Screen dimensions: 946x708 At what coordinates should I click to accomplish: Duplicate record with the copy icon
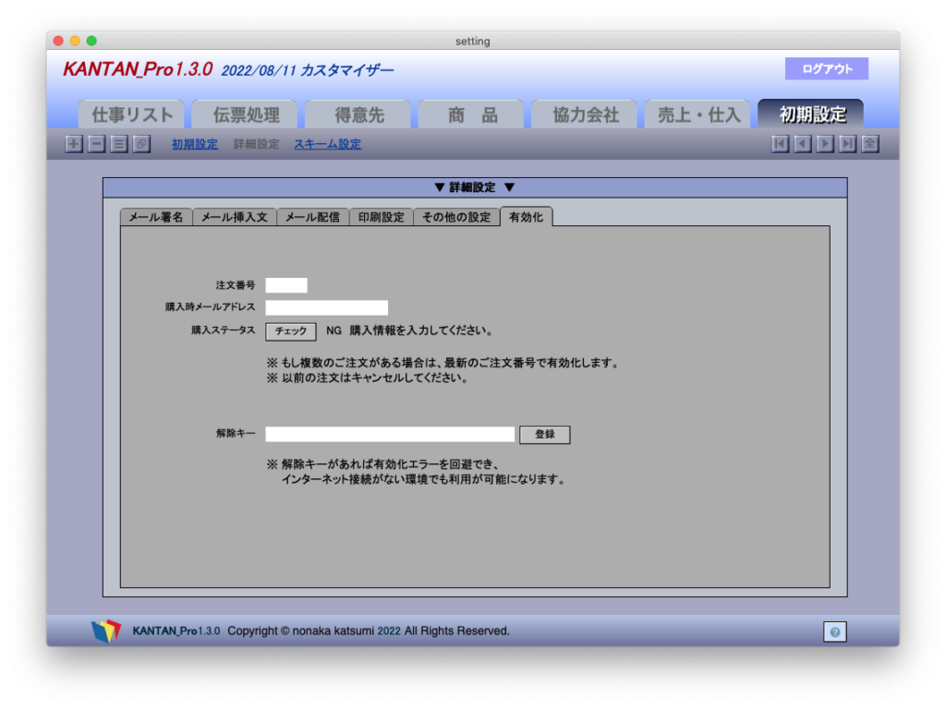[141, 144]
